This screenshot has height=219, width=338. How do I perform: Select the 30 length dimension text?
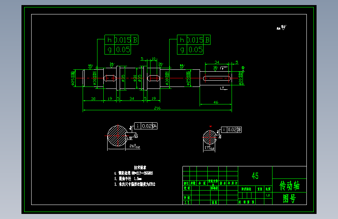click(93, 99)
